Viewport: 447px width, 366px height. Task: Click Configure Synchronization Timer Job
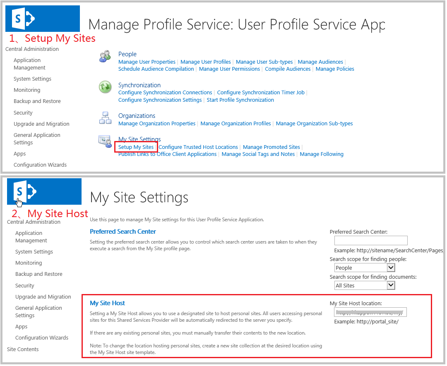tap(261, 93)
